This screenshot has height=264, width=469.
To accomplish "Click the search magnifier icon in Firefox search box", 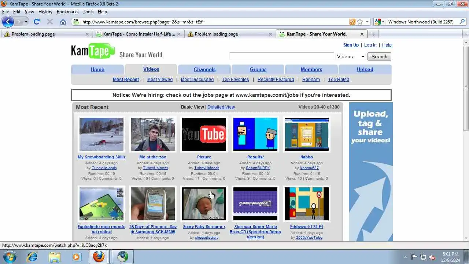I will 462,22.
